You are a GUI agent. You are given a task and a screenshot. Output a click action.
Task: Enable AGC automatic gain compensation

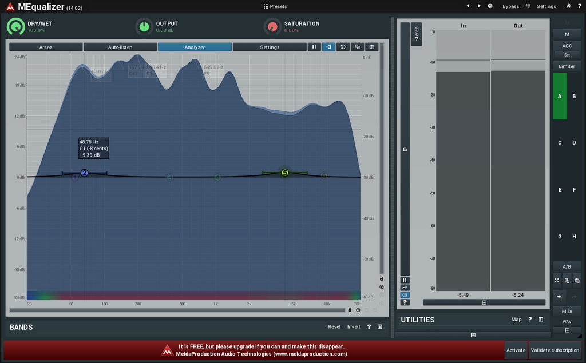(x=567, y=46)
